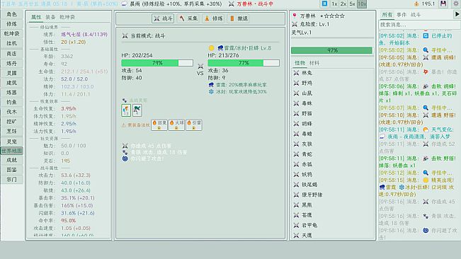Go to the 伐木 sidebar page
Viewport: 461px width, 259px height.
tap(12, 112)
